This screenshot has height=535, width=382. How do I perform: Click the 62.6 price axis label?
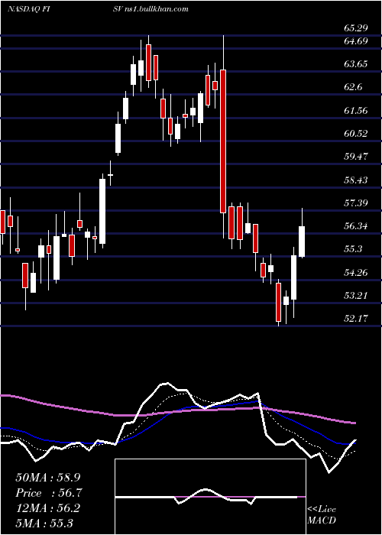353,87
